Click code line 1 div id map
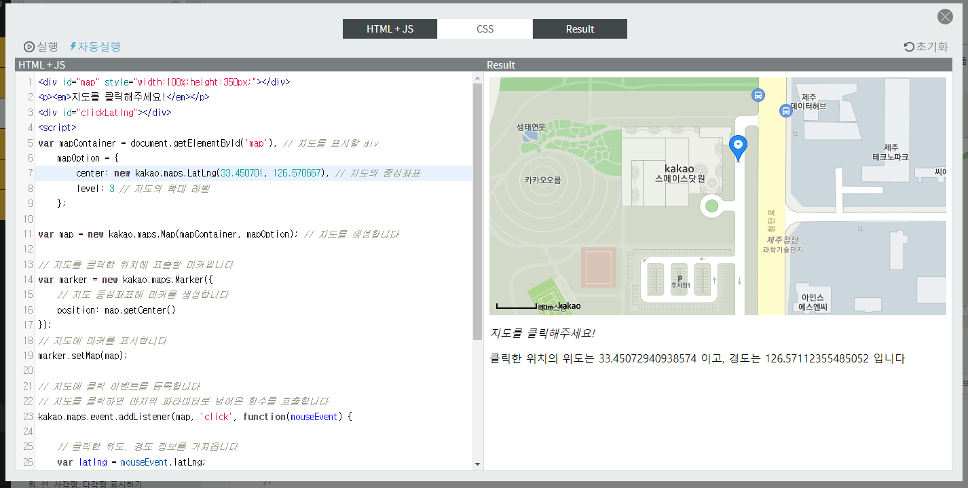Image resolution: width=968 pixels, height=488 pixels. coord(164,81)
